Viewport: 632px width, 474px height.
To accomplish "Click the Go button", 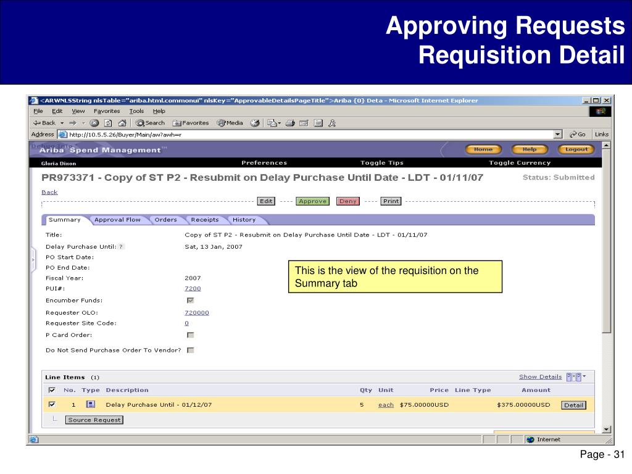I will [577, 135].
